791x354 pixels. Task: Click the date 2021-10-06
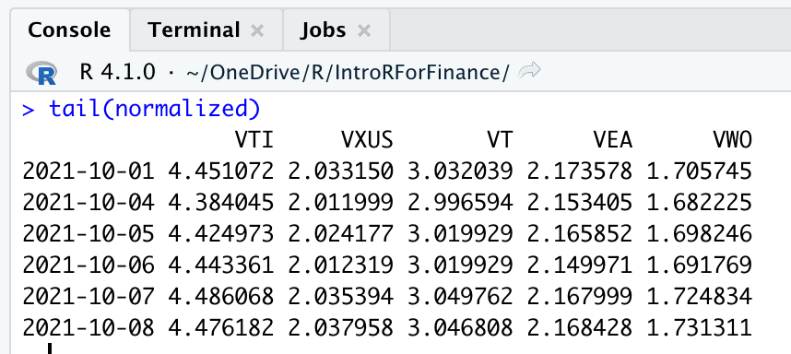[x=89, y=265]
